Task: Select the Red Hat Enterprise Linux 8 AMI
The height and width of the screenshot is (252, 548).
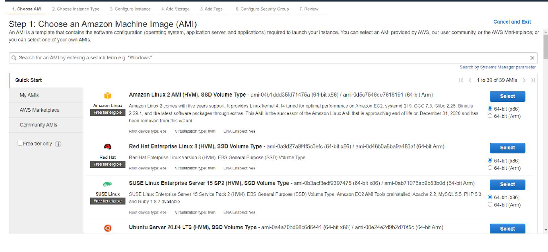Action: [x=507, y=148]
